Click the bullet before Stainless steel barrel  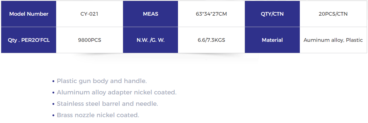53,104
